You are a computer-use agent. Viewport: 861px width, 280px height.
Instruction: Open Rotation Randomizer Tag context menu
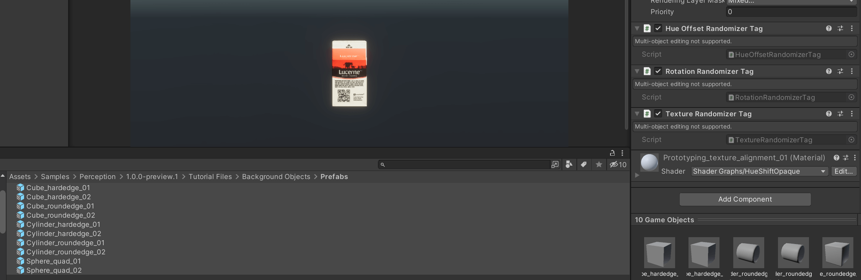[852, 71]
